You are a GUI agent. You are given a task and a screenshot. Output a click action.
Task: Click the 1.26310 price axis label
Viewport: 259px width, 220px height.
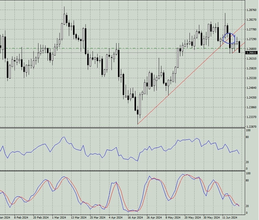252,59
